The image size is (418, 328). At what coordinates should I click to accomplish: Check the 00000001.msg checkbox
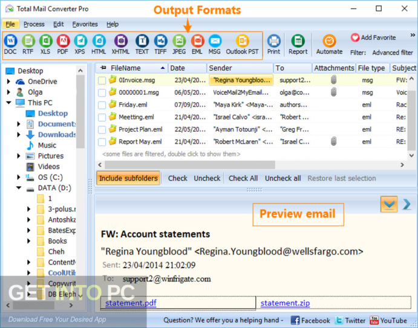(102, 92)
